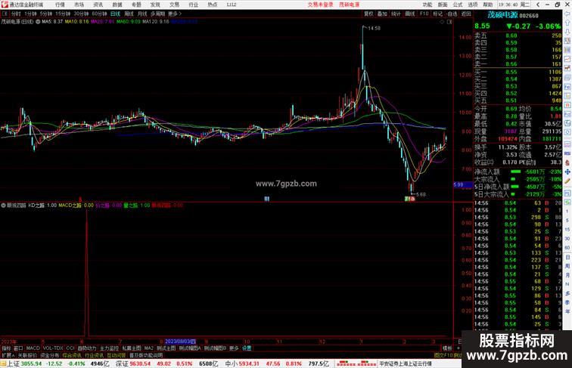Viewport: 572px width, 368px height.
Task: Open the 资金分布 tab
Action: tap(50, 355)
